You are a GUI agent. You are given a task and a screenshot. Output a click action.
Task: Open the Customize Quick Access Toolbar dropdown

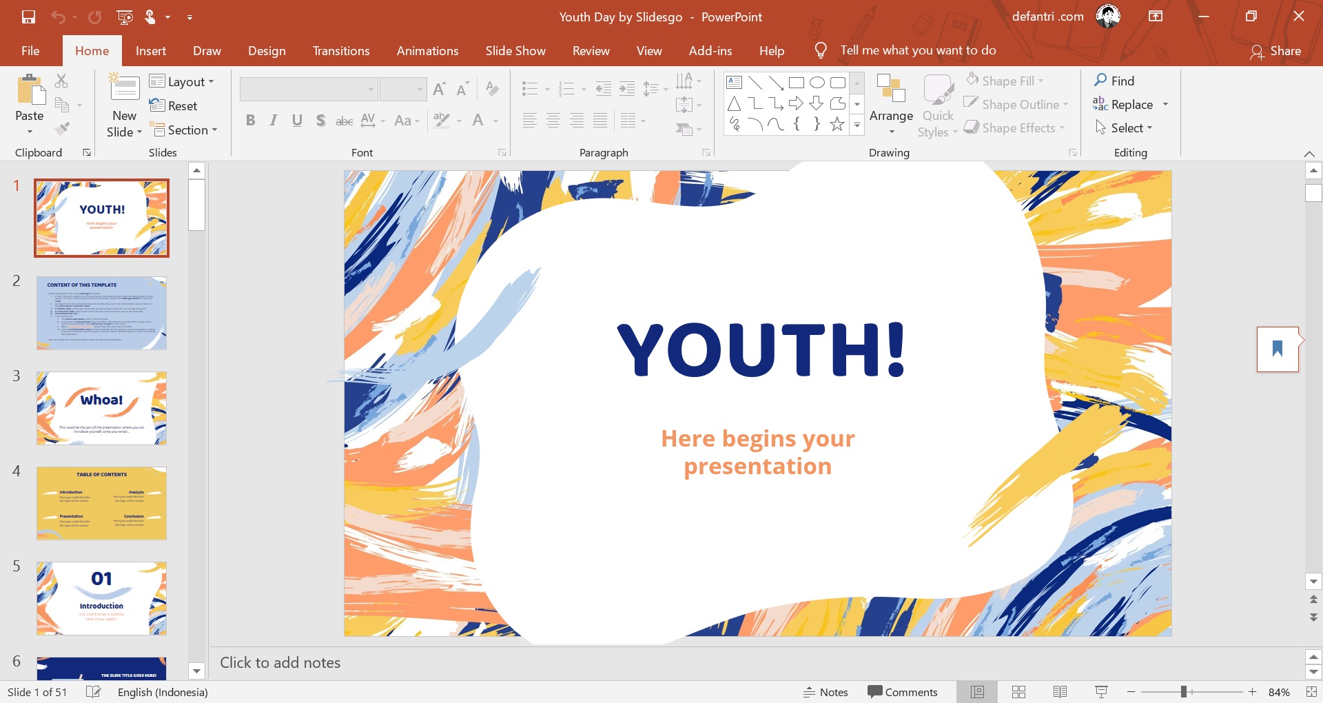point(189,17)
